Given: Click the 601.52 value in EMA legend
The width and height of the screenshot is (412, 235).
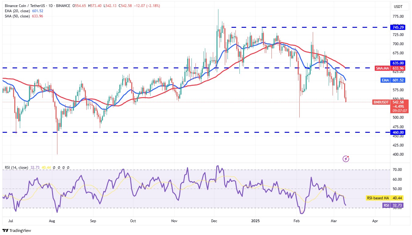Looking at the screenshot, I should 38,11.
